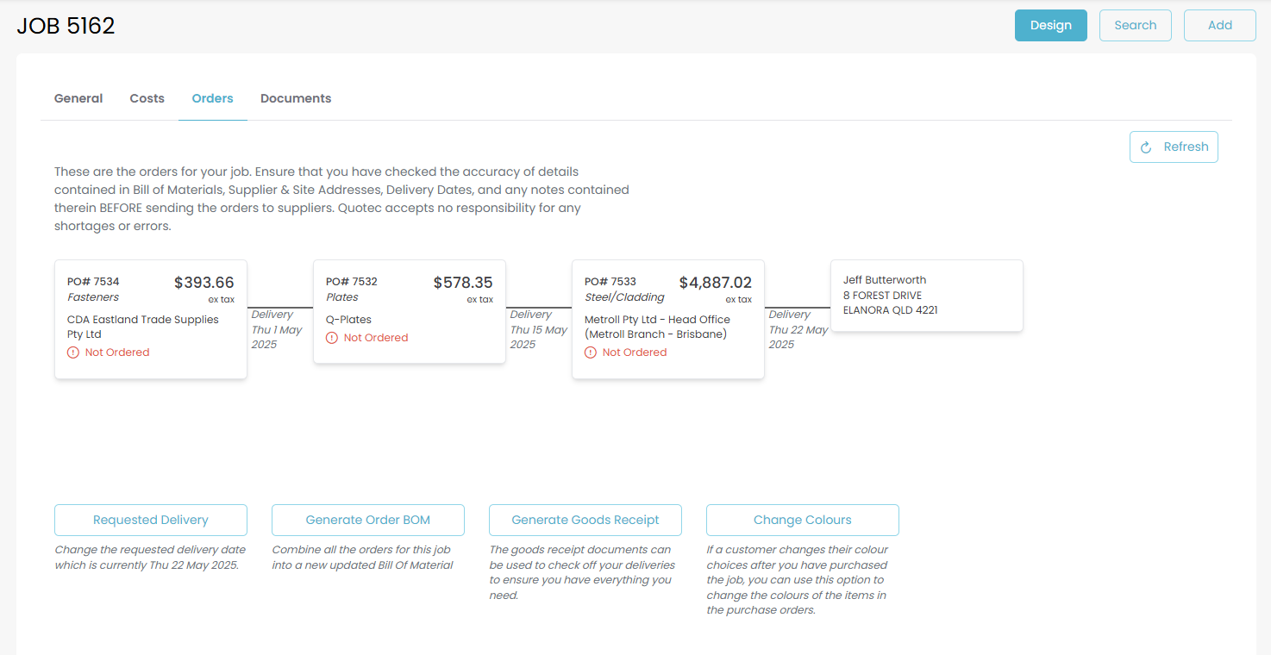Click Not Ordered status under Q-Plates
1271x655 pixels.
click(375, 338)
